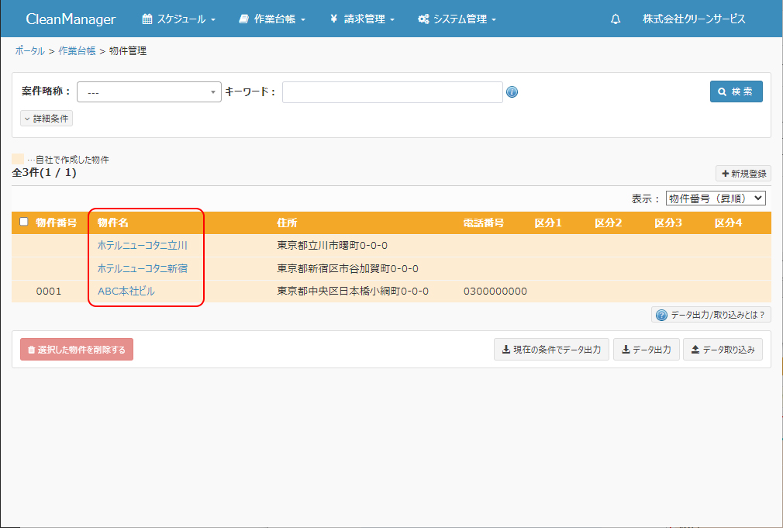
Task: Click 現在の条件でデータ出力 button
Action: pyautogui.click(x=551, y=350)
